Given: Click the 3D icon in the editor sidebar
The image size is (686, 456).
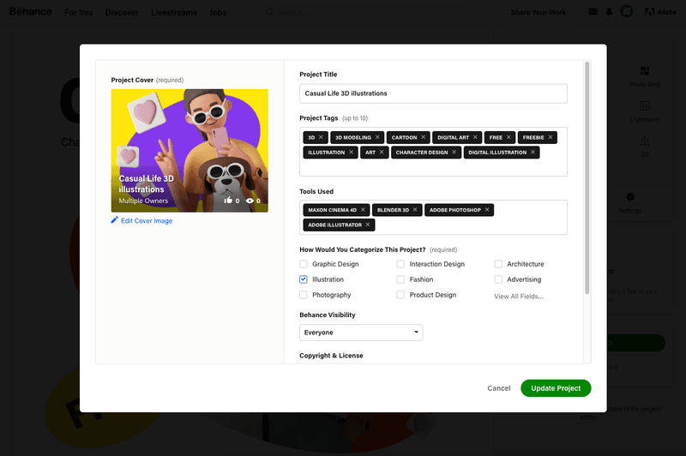Looking at the screenshot, I should pyautogui.click(x=645, y=141).
